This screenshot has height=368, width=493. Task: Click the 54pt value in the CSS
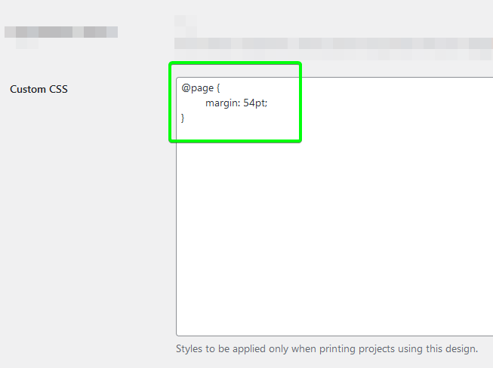pyautogui.click(x=254, y=103)
